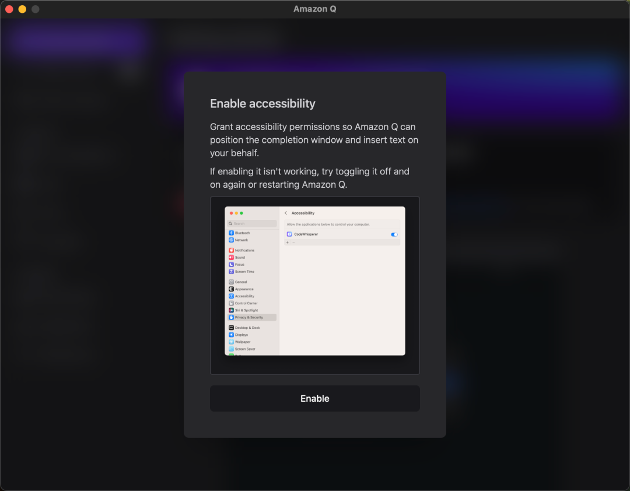The image size is (630, 491).
Task: Click the Amazon Q title bar text
Action: (314, 9)
